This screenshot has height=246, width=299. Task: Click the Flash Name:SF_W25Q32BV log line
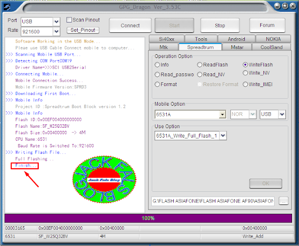43,126
